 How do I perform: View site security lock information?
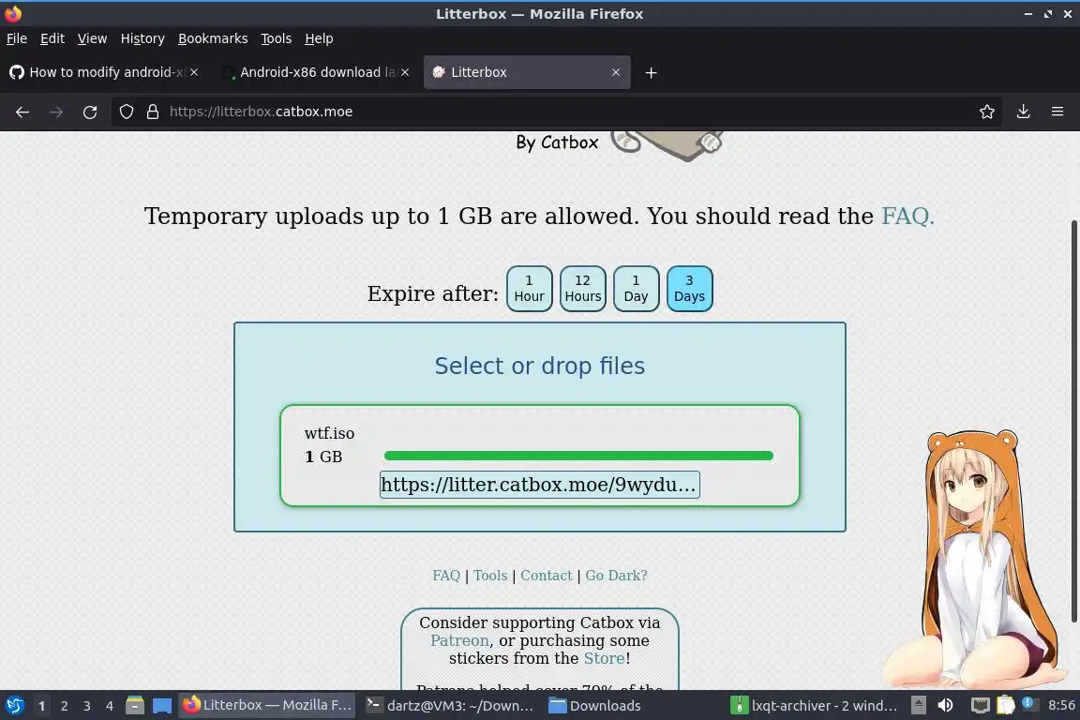click(x=153, y=112)
